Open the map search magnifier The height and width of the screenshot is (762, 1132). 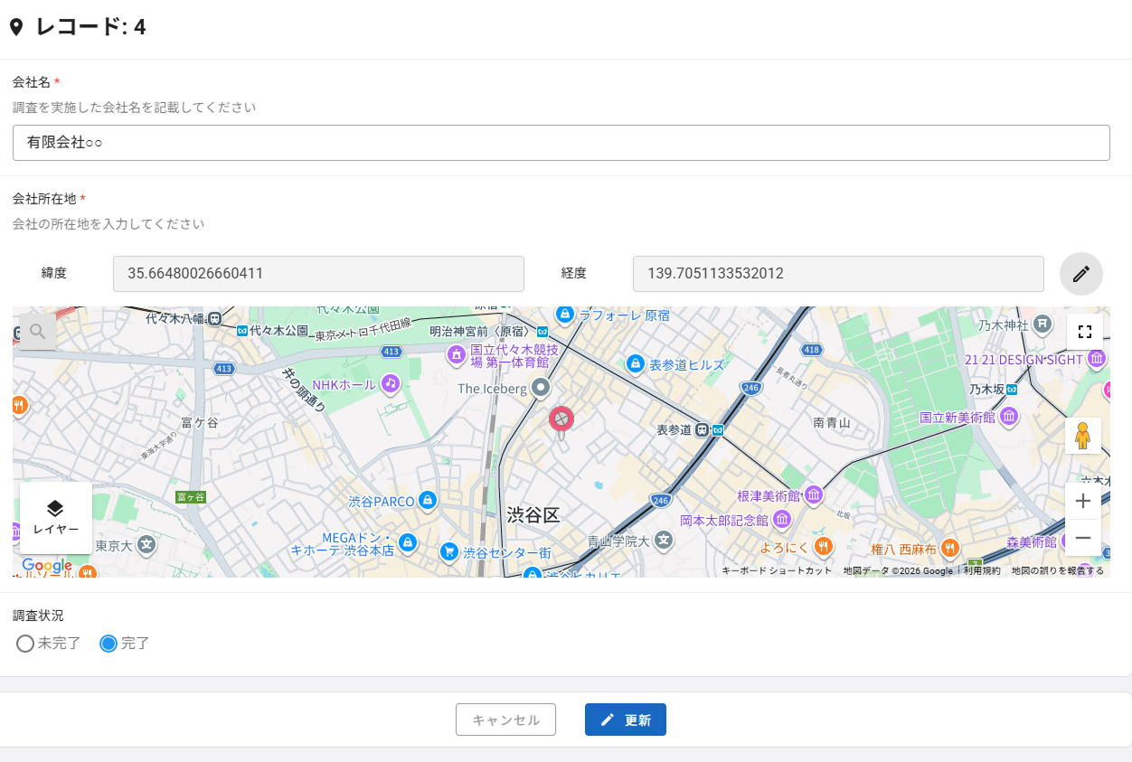(37, 332)
